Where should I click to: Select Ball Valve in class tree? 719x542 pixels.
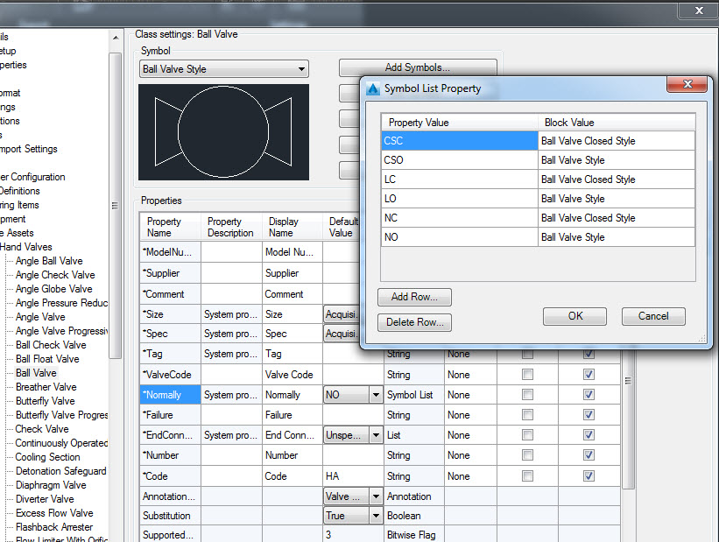click(x=36, y=373)
